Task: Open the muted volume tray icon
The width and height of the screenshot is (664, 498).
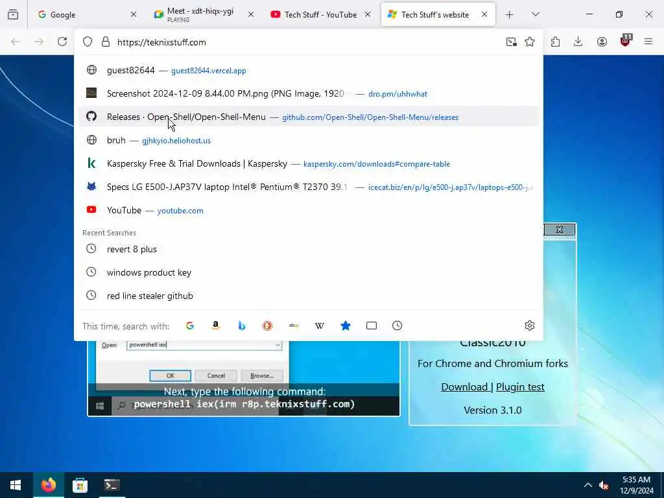Action: point(604,485)
